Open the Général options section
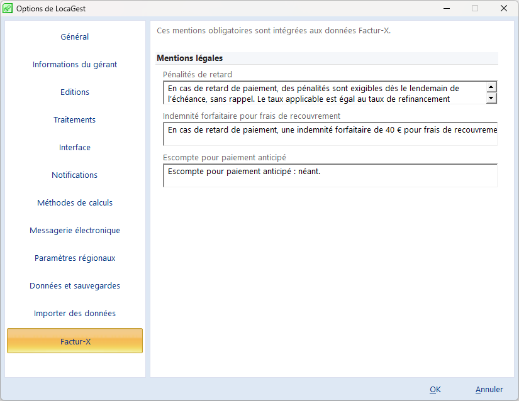Viewport: 519px width, 401px height. [74, 36]
